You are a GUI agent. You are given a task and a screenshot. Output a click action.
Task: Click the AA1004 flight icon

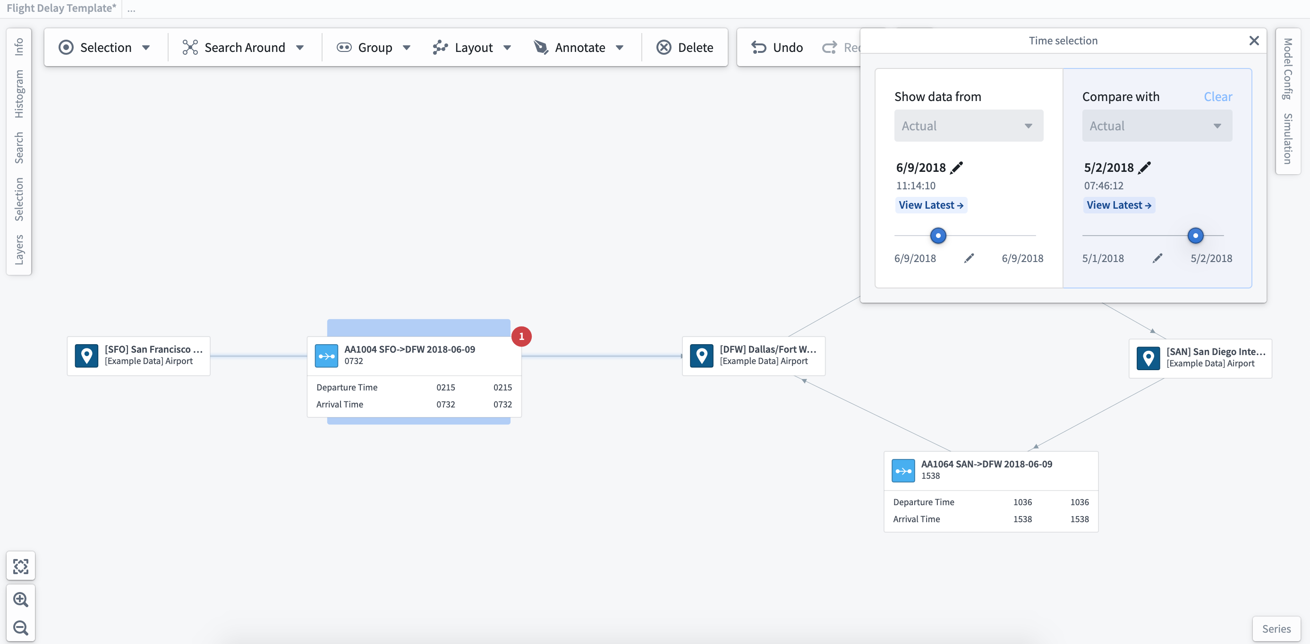point(326,356)
